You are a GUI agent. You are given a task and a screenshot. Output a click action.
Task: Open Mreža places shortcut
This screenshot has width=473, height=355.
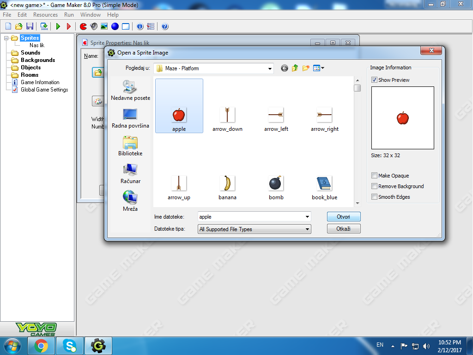tap(130, 202)
